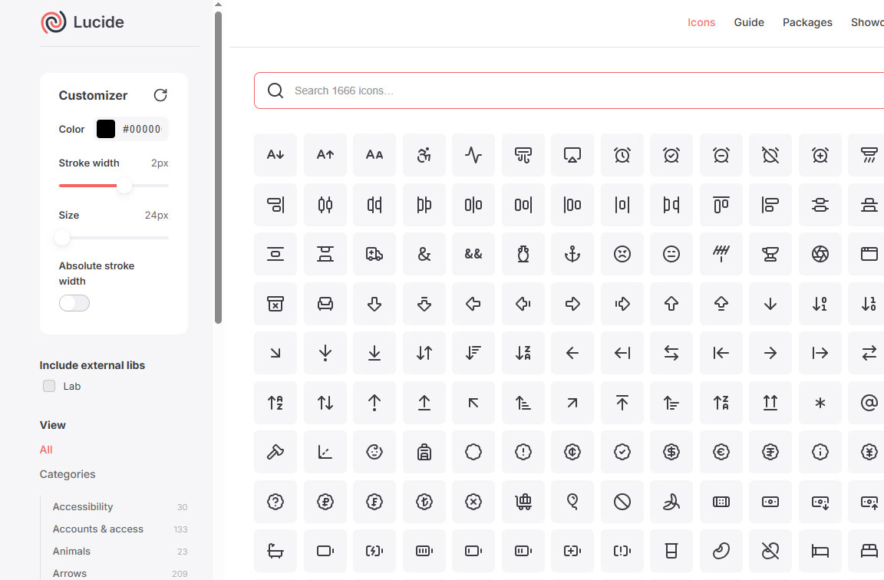Screen dimensions: 884x580
Task: Enable the Lab external library checkbox
Action: pos(49,386)
